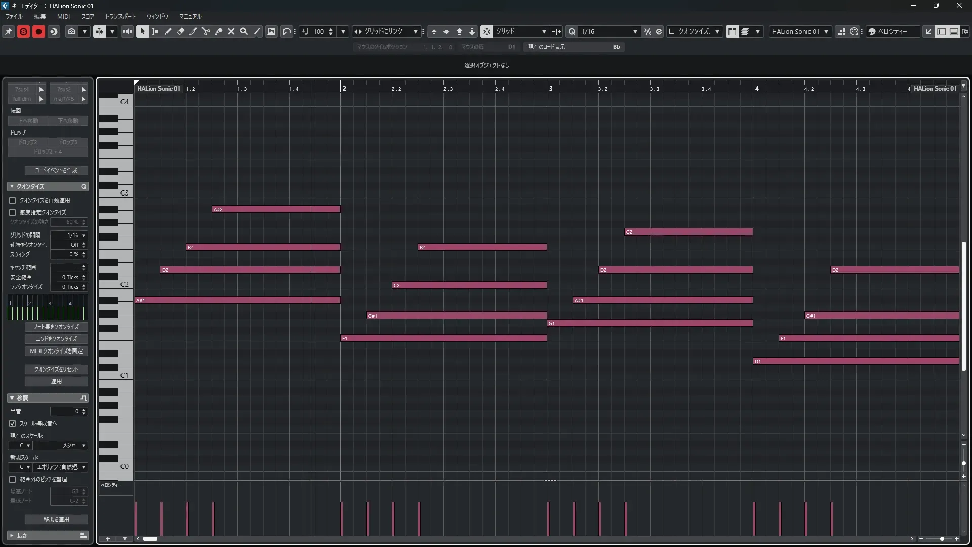
Task: Select the Mute X tool
Action: (231, 31)
